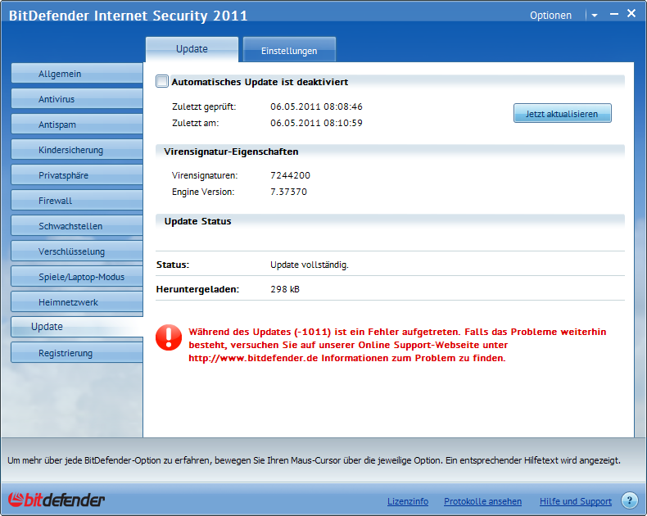
Task: Click the BitDefender Internet Security 2011 title
Action: 128,16
